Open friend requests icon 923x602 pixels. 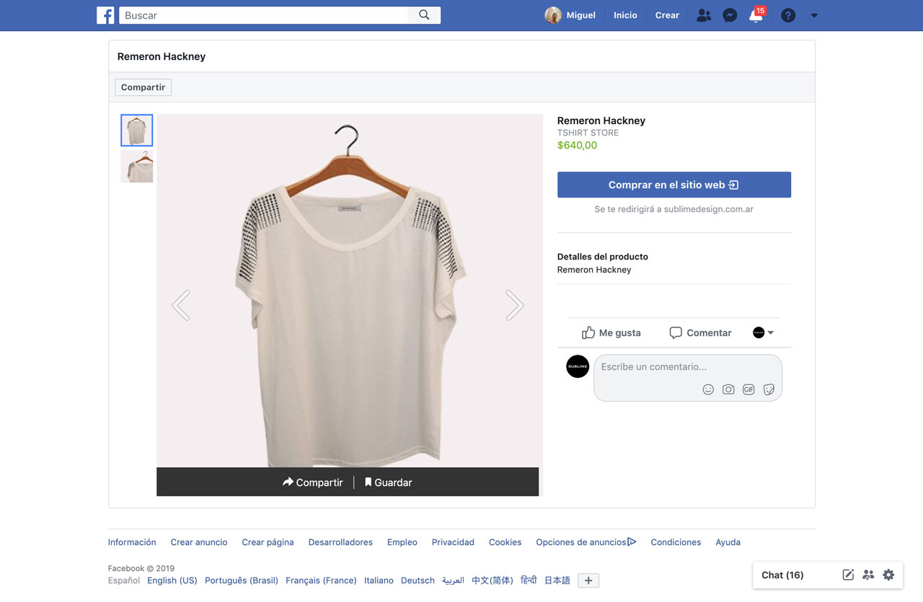coord(704,15)
